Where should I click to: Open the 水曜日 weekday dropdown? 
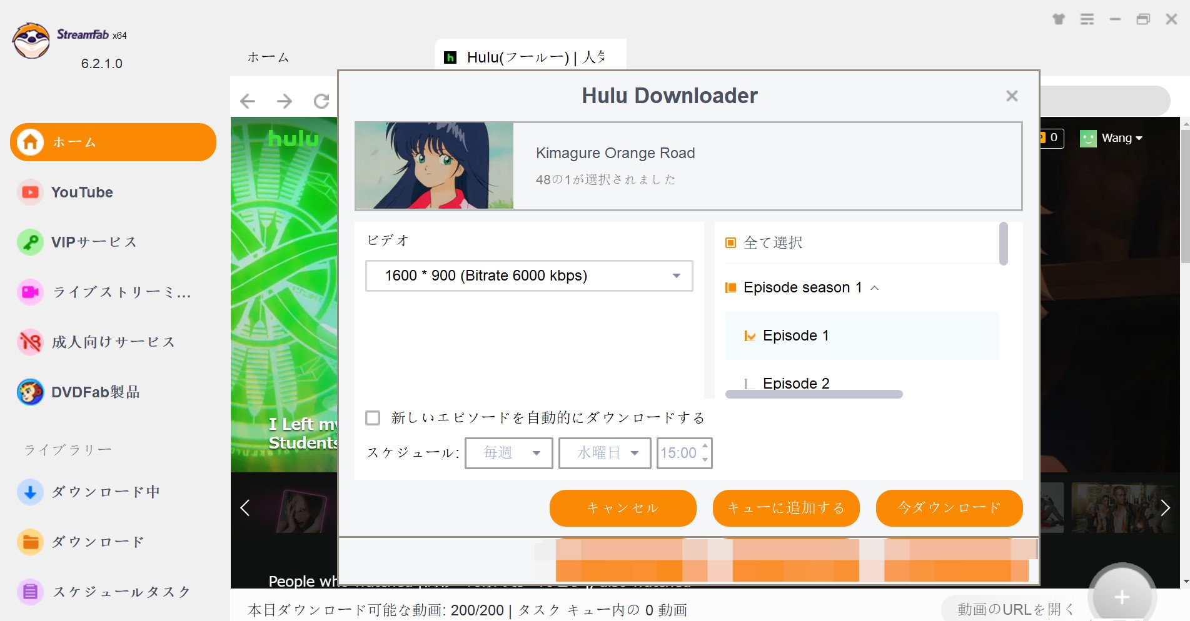click(605, 453)
